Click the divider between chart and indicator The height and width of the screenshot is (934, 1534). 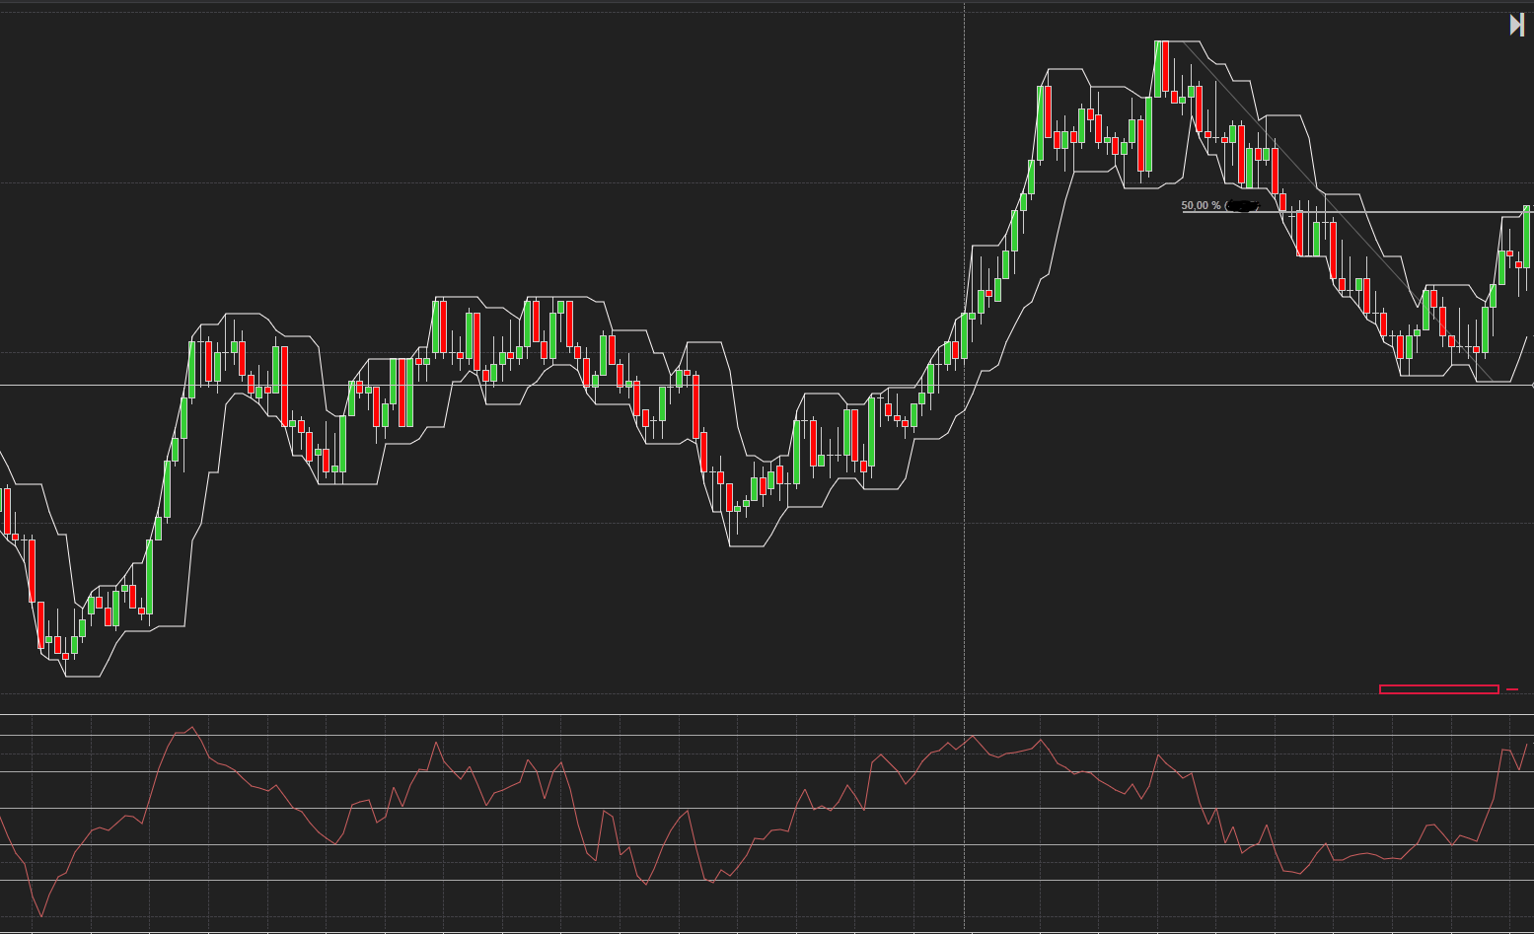click(x=767, y=714)
